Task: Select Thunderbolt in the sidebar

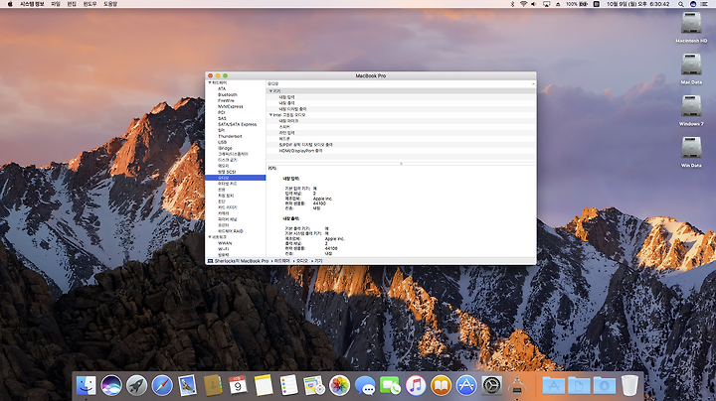Action: click(230, 136)
